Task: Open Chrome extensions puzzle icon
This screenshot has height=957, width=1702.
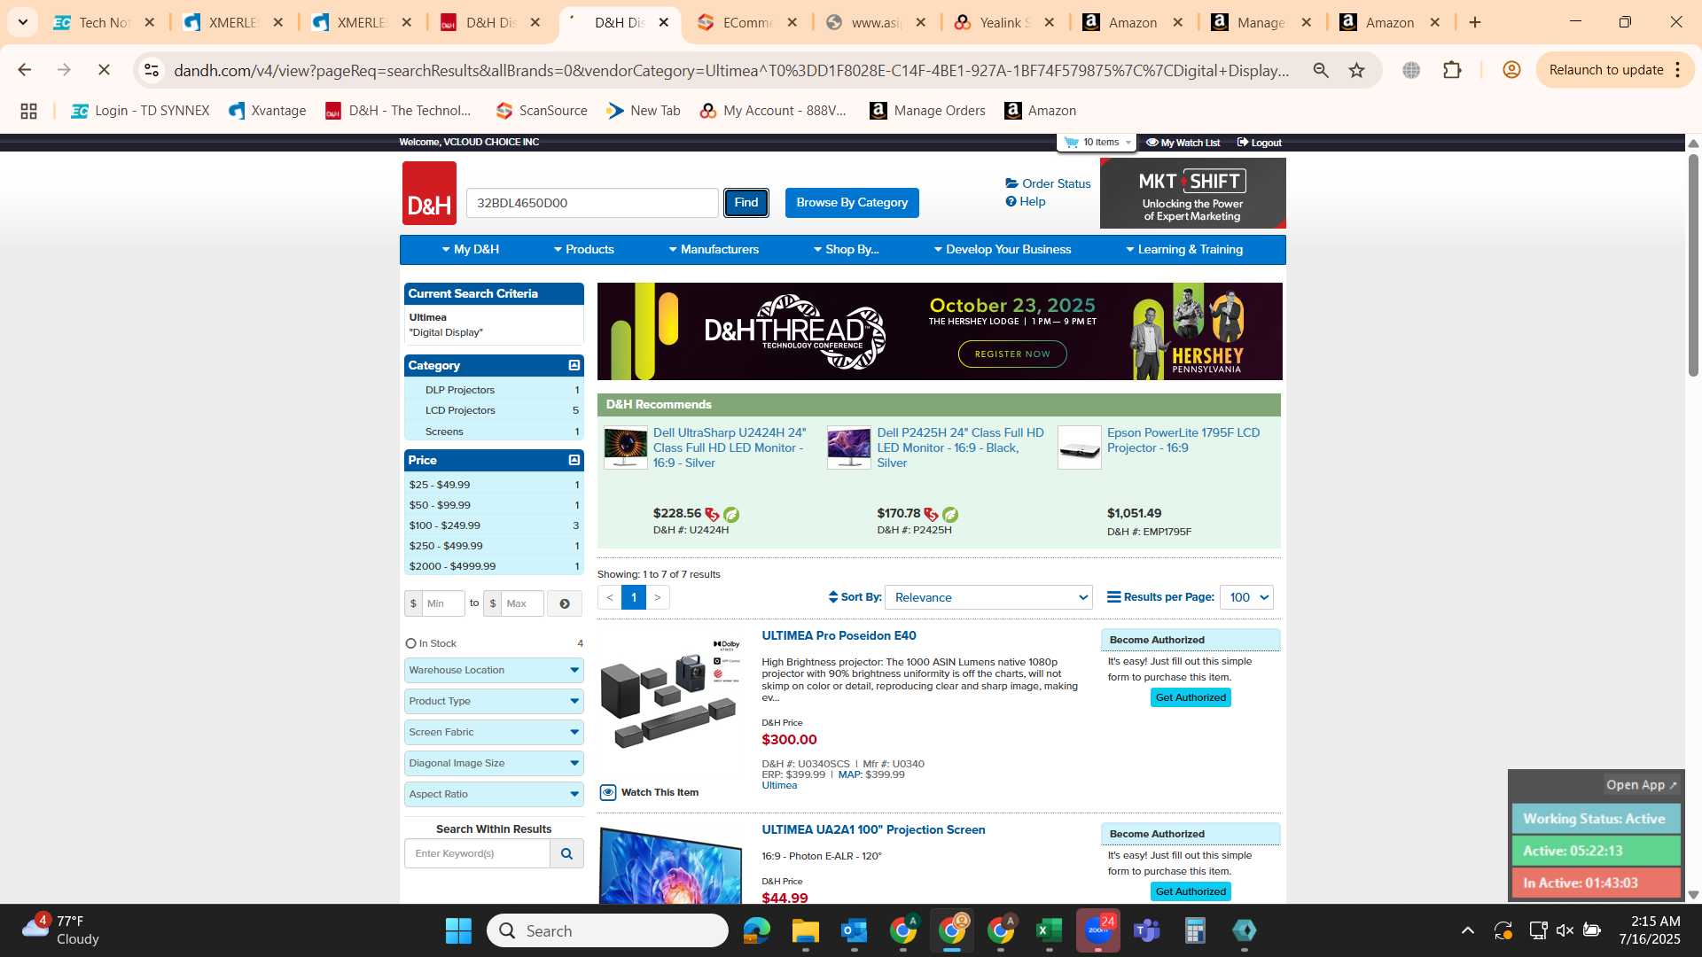Action: click(x=1452, y=70)
